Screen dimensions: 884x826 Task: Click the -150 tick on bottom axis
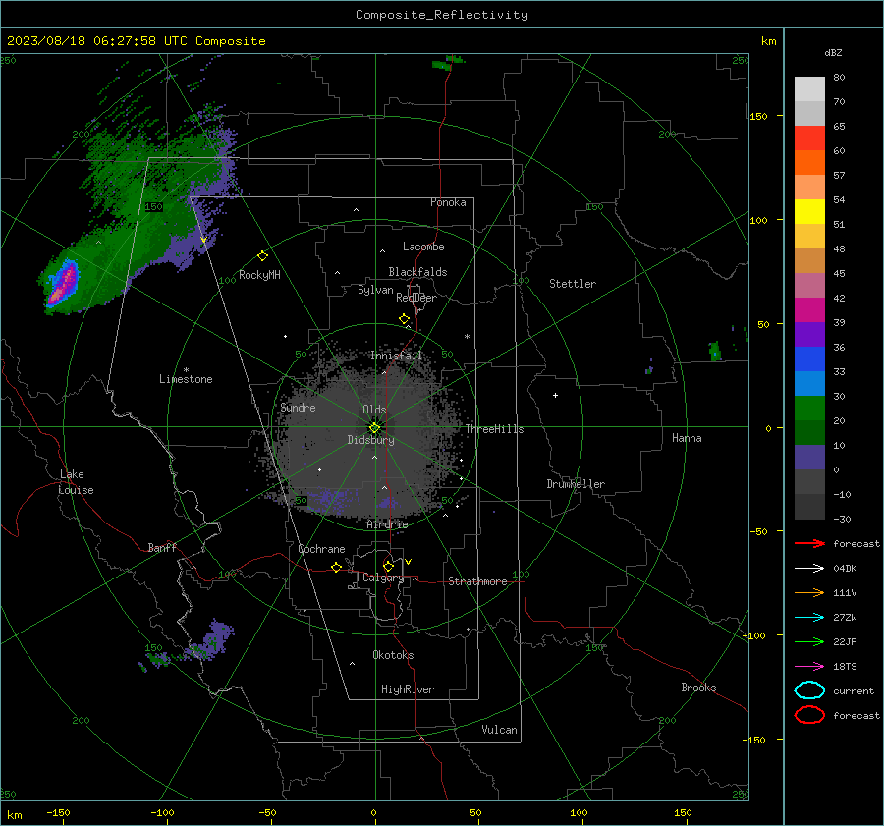pyautogui.click(x=58, y=813)
